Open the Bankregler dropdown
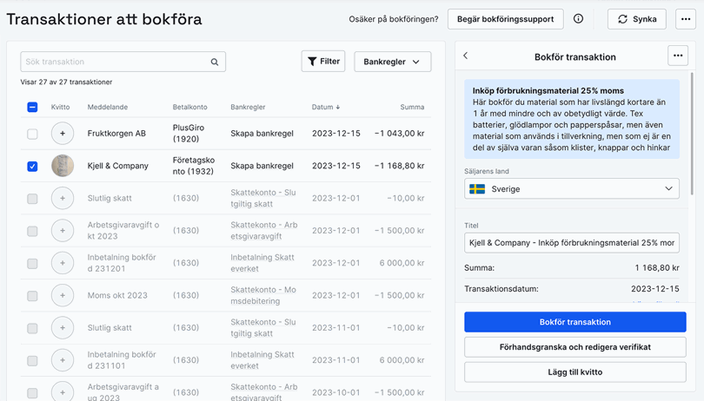 click(392, 62)
